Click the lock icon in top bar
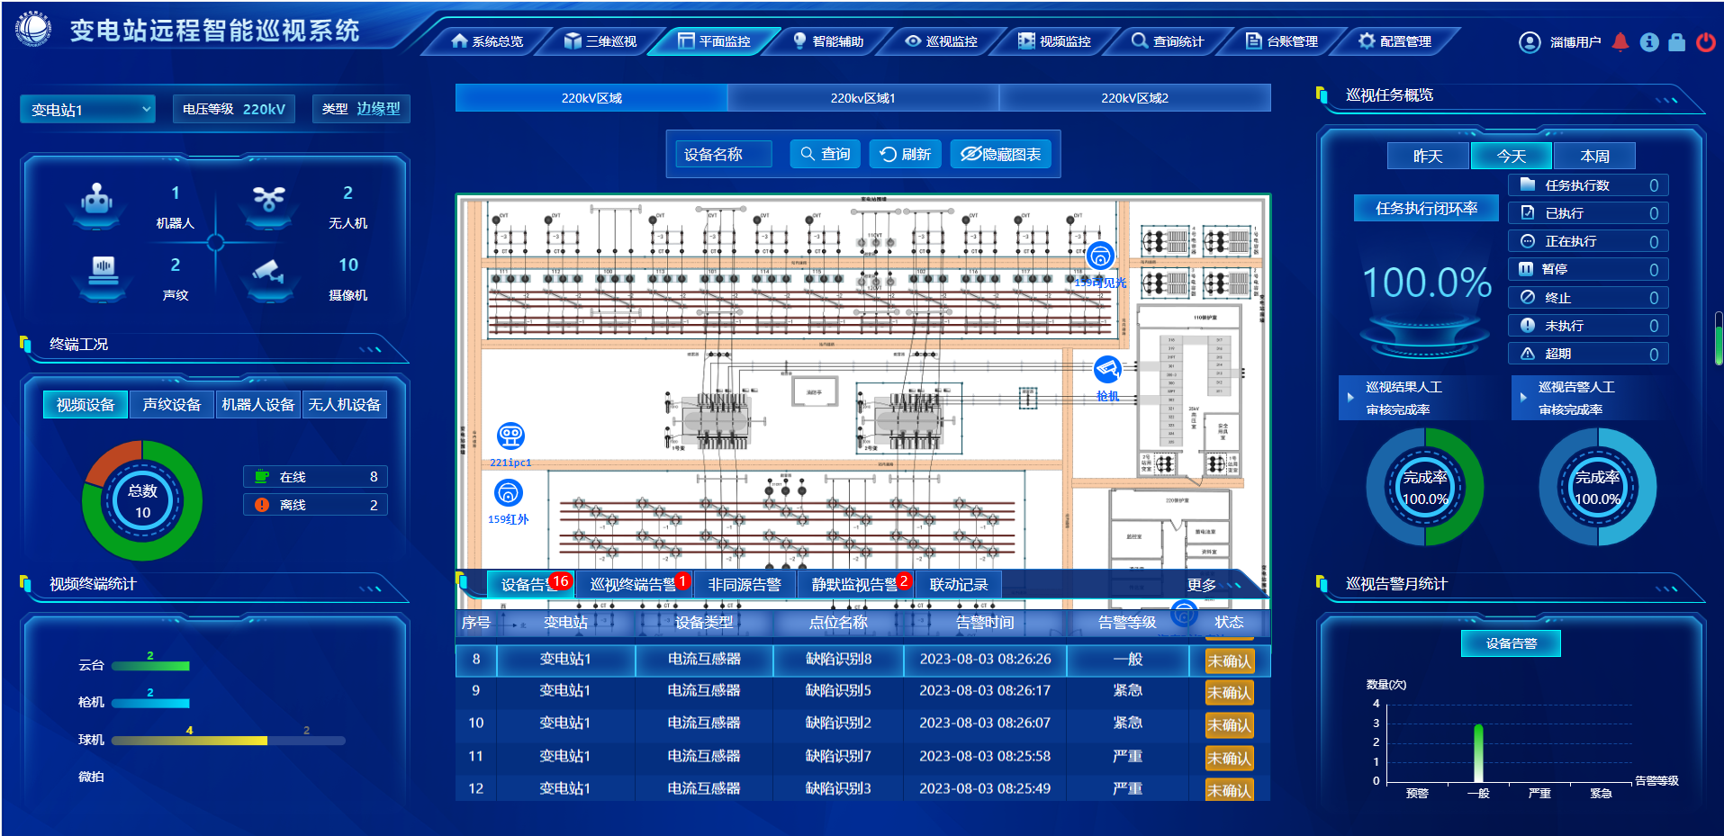Image resolution: width=1724 pixels, height=836 pixels. pos(1676,41)
